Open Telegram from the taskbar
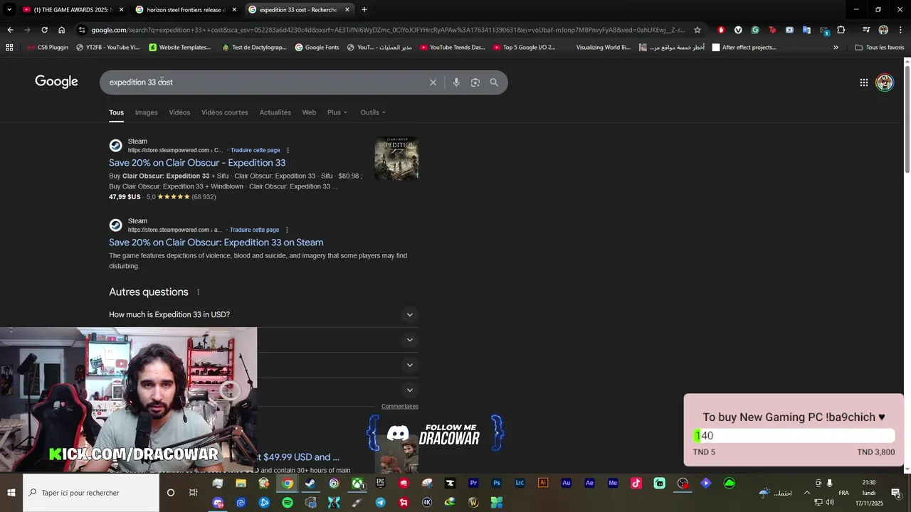 (381, 503)
